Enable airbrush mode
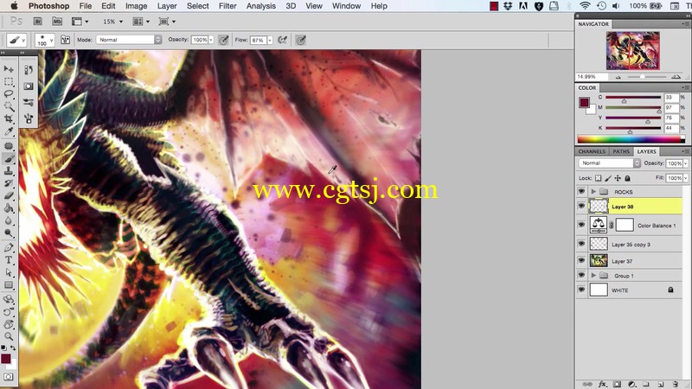The height and width of the screenshot is (389, 692). [283, 40]
